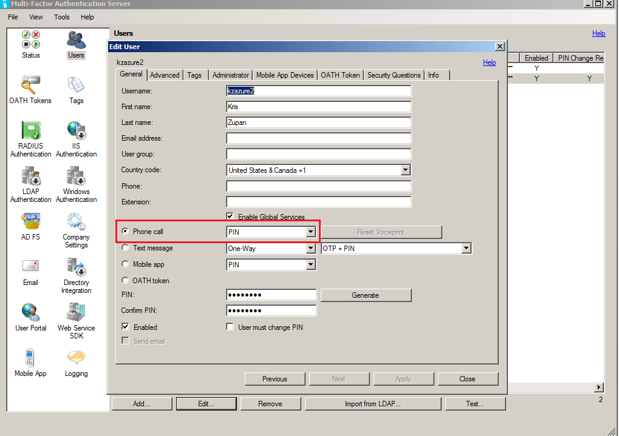
Task: Switch to Security Questions tab
Action: 394,75
